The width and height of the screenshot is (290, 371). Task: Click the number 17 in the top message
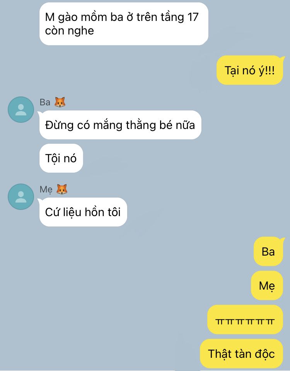(193, 17)
